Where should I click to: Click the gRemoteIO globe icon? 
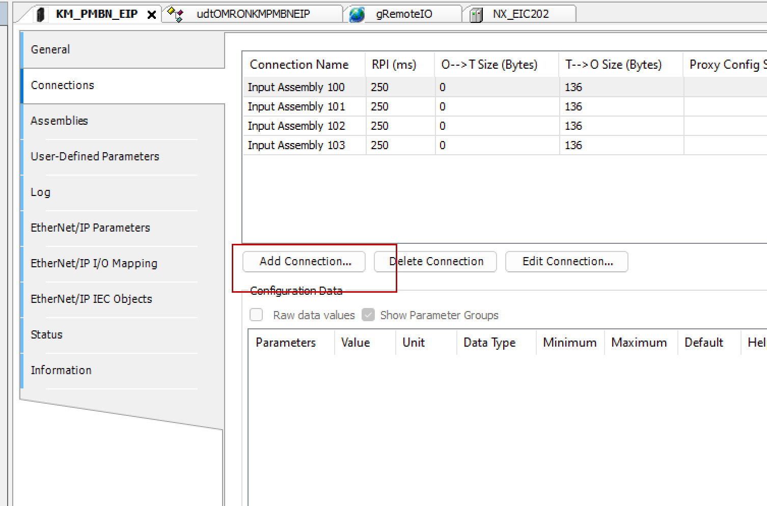[x=357, y=14]
